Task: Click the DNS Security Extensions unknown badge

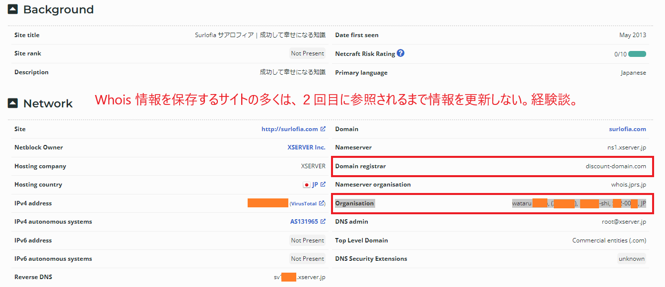Action: 631,259
